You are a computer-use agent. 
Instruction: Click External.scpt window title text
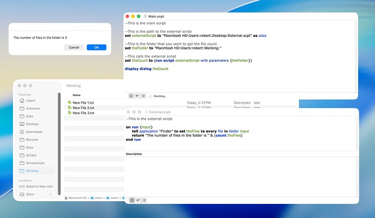point(160,112)
